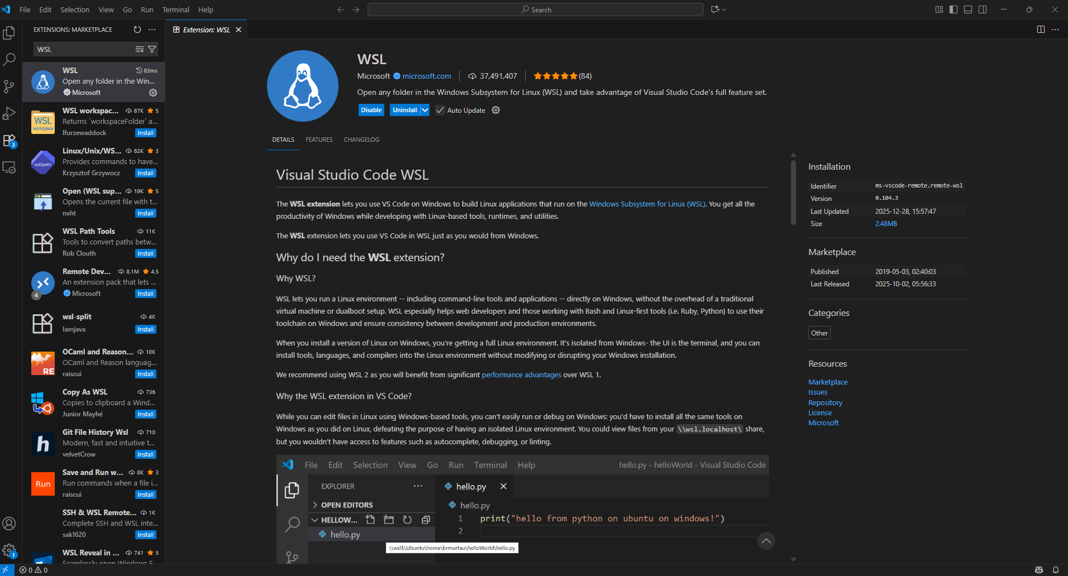The image size is (1068, 576).
Task: Click the 2.48MB size link
Action: click(886, 224)
